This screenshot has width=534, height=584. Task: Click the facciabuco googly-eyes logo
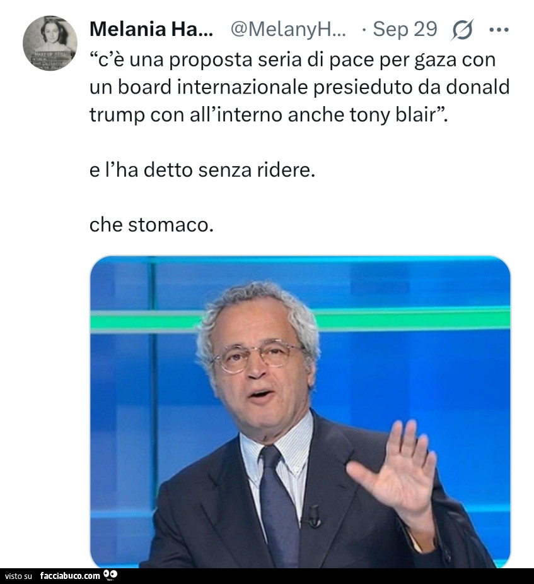(x=111, y=575)
